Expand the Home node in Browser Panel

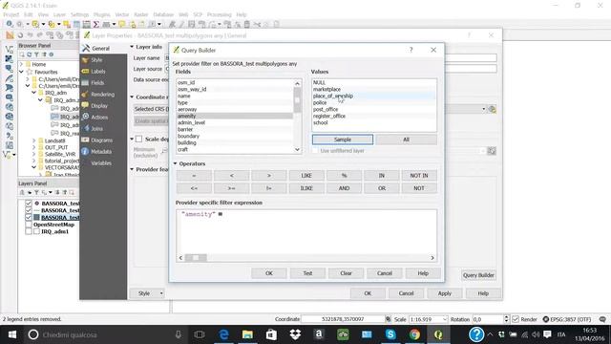point(21,64)
